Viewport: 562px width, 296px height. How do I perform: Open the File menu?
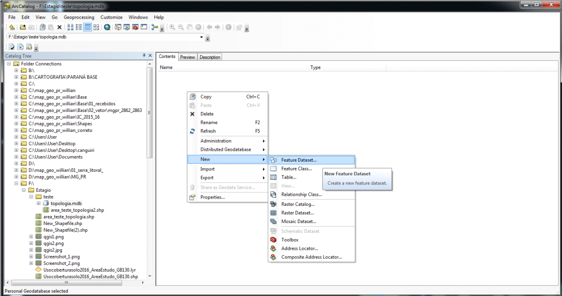pyautogui.click(x=12, y=17)
